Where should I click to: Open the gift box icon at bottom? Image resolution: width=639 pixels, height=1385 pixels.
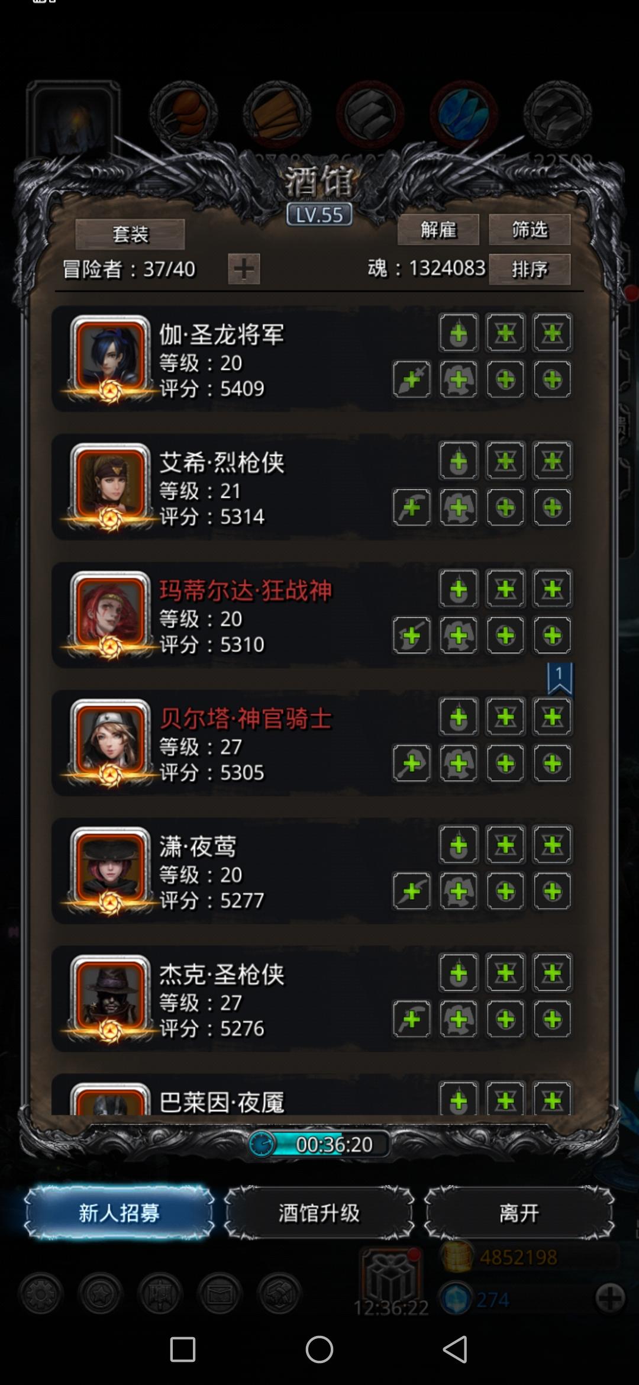click(390, 1276)
